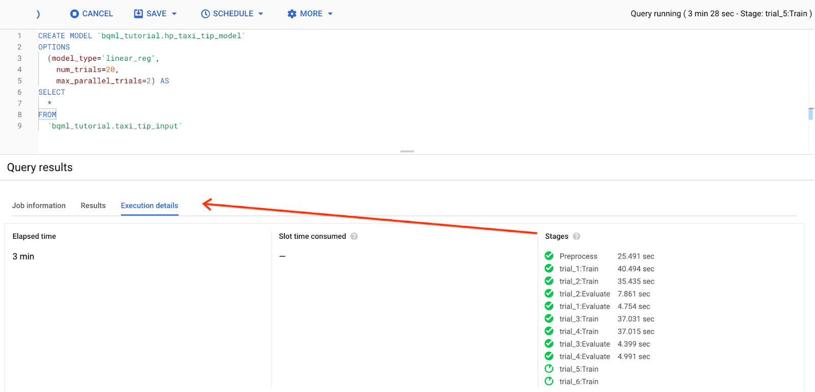
Task: Click inside code line 1 CREATE MODEL
Action: click(142, 36)
